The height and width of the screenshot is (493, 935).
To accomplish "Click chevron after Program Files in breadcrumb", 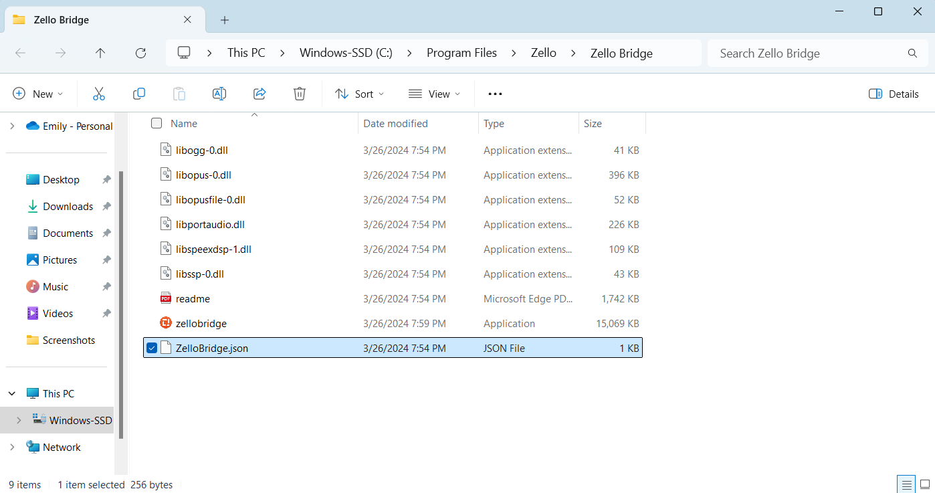I will 514,53.
